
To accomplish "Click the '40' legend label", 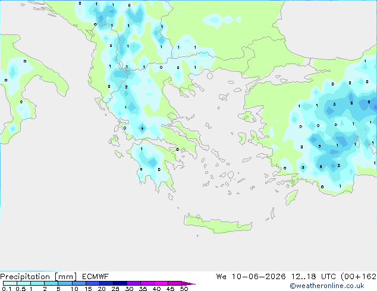I will 156,289.
